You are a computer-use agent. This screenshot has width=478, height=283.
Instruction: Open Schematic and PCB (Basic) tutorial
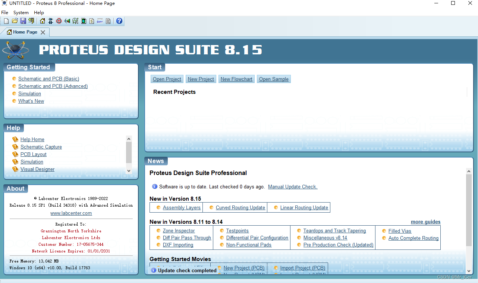48,79
